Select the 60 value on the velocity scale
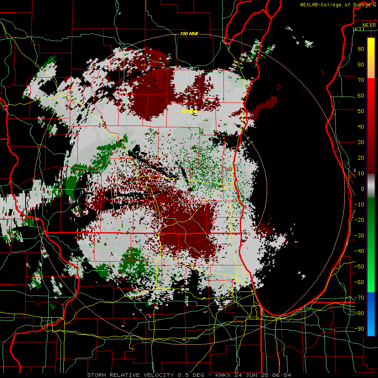Viewport: 378px width, 378px height. pos(361,95)
